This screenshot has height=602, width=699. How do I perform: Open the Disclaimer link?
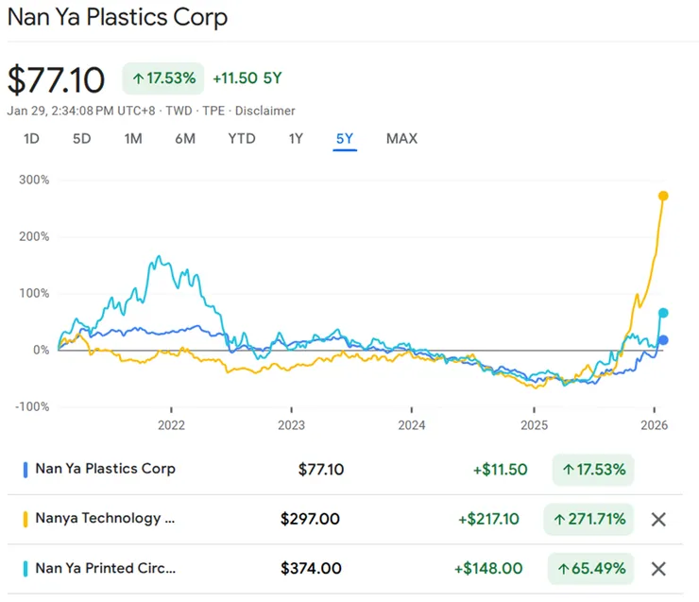[x=265, y=111]
